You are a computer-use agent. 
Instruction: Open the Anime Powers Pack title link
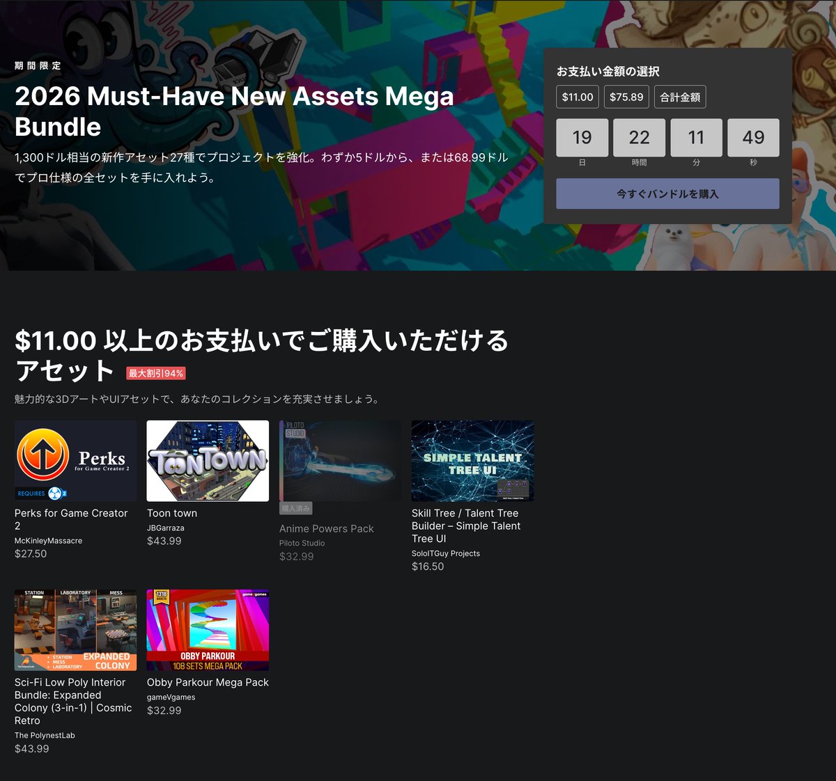pos(327,528)
